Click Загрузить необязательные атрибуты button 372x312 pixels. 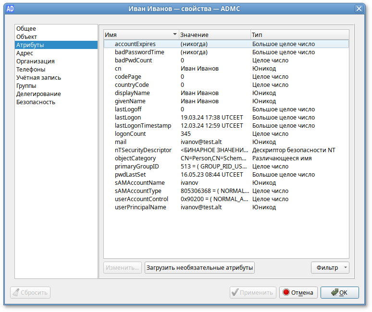(199, 267)
